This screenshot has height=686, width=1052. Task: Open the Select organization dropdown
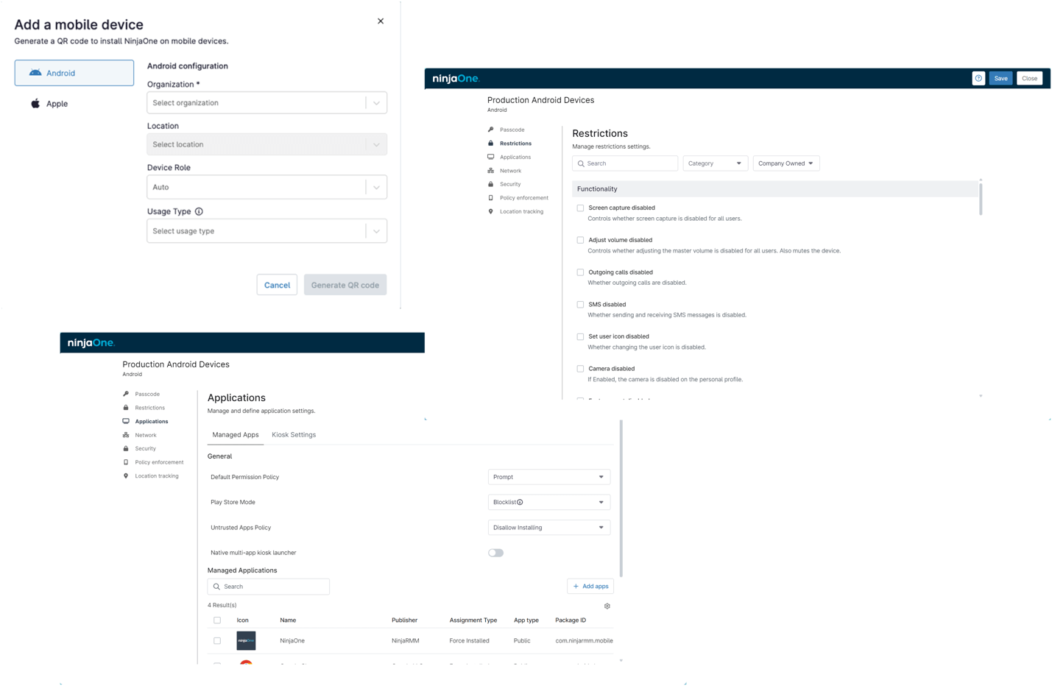266,103
